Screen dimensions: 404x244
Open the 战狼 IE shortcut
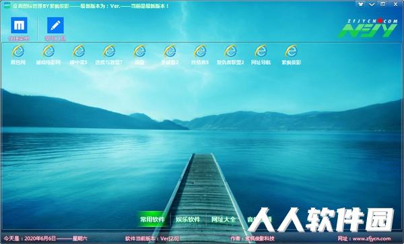(139, 55)
